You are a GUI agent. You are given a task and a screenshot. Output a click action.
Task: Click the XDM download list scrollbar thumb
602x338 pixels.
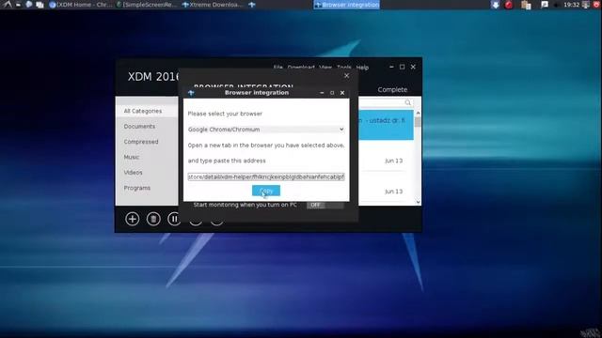tap(418, 122)
